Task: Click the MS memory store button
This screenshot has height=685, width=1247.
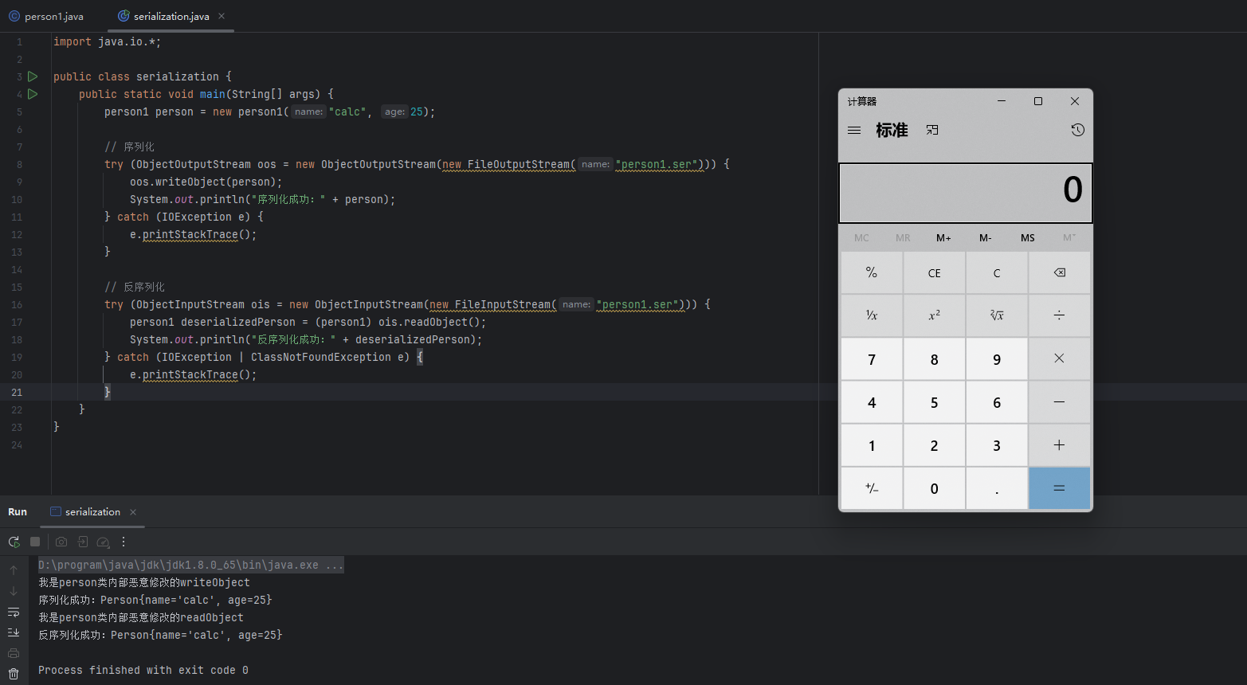Action: tap(1028, 238)
